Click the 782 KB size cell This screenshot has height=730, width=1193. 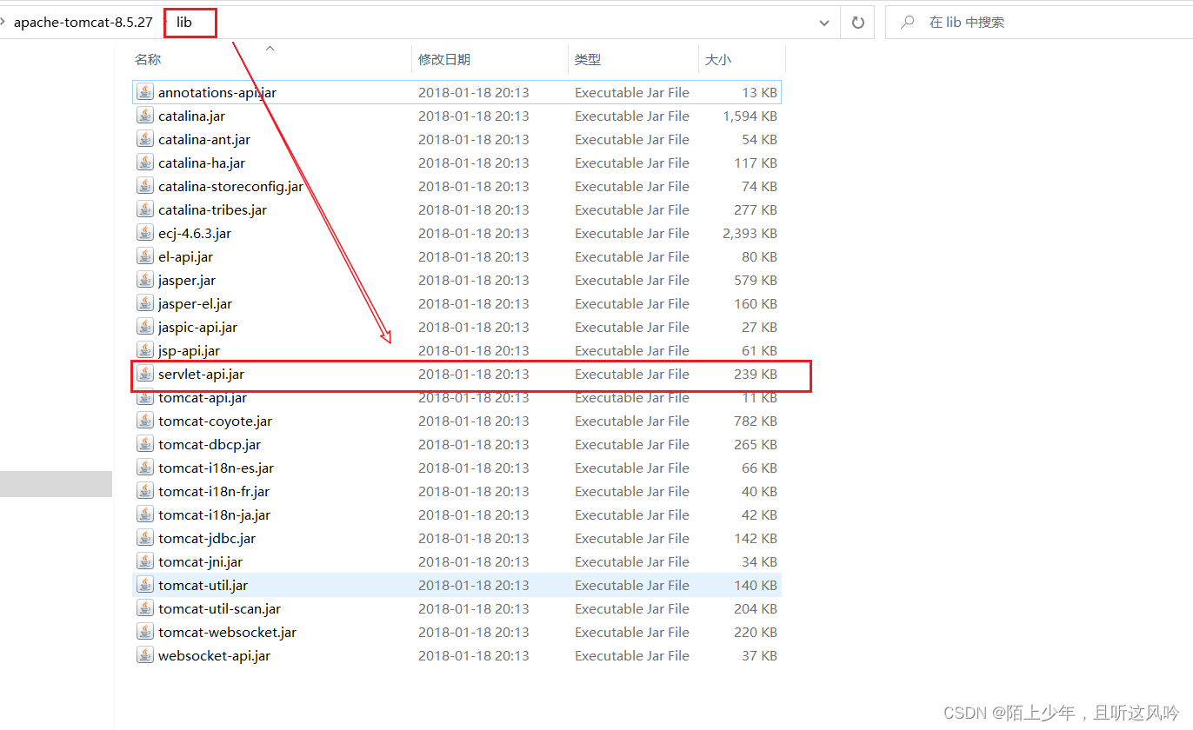tap(755, 421)
